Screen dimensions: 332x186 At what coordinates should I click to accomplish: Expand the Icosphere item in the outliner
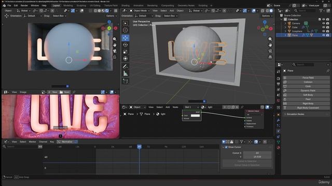point(285,31)
